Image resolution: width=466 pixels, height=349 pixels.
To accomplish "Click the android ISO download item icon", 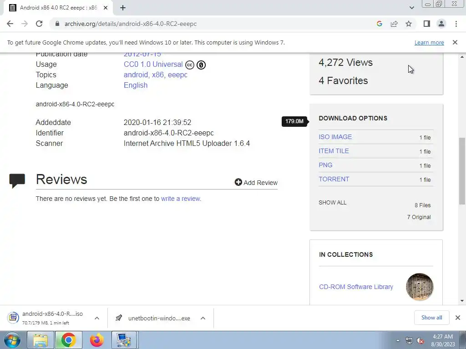I will coord(13,318).
